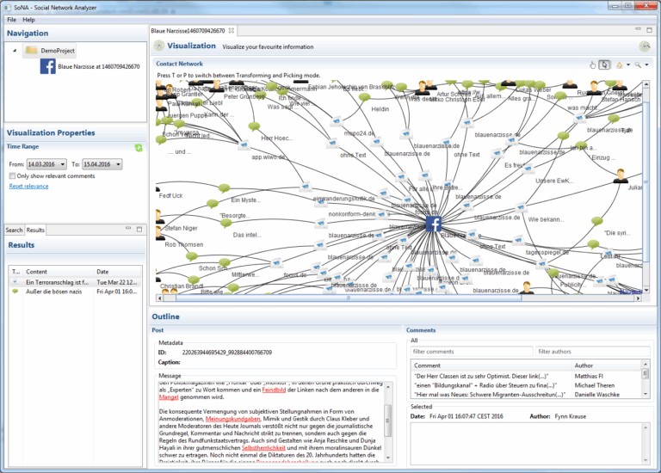
Task: Click the Reset relevance link
Action: click(x=28, y=186)
